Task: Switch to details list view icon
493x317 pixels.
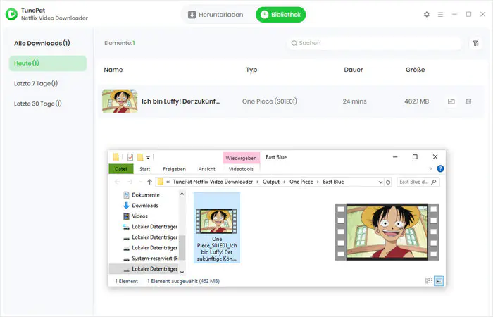Action: [x=429, y=280]
